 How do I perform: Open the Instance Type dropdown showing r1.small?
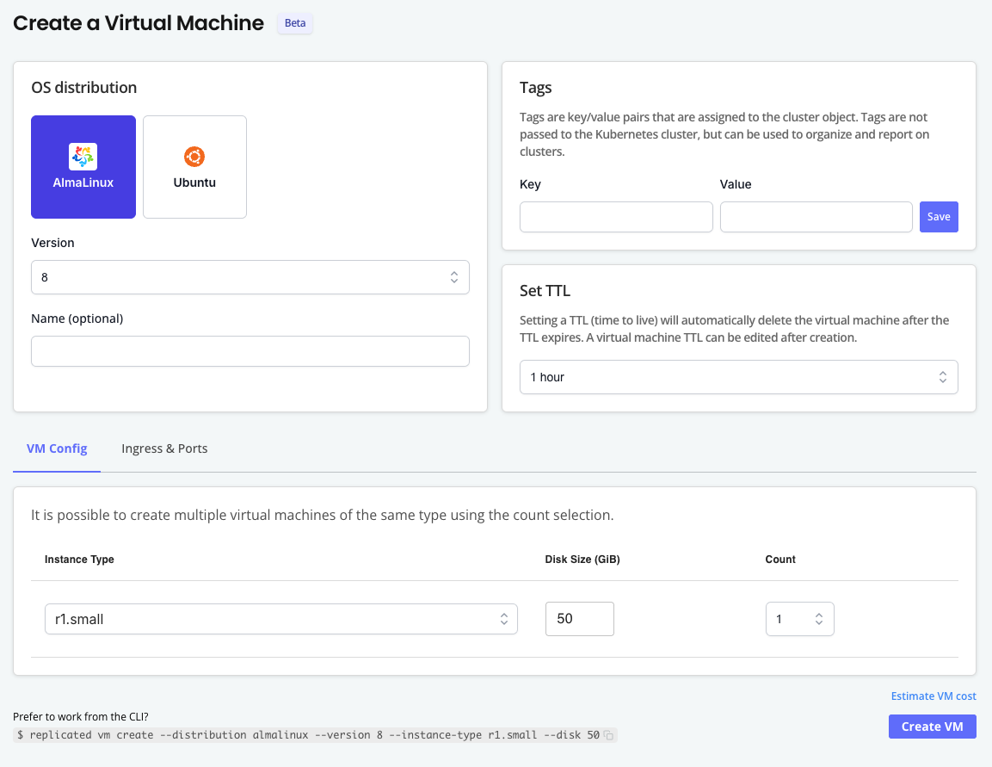click(280, 618)
